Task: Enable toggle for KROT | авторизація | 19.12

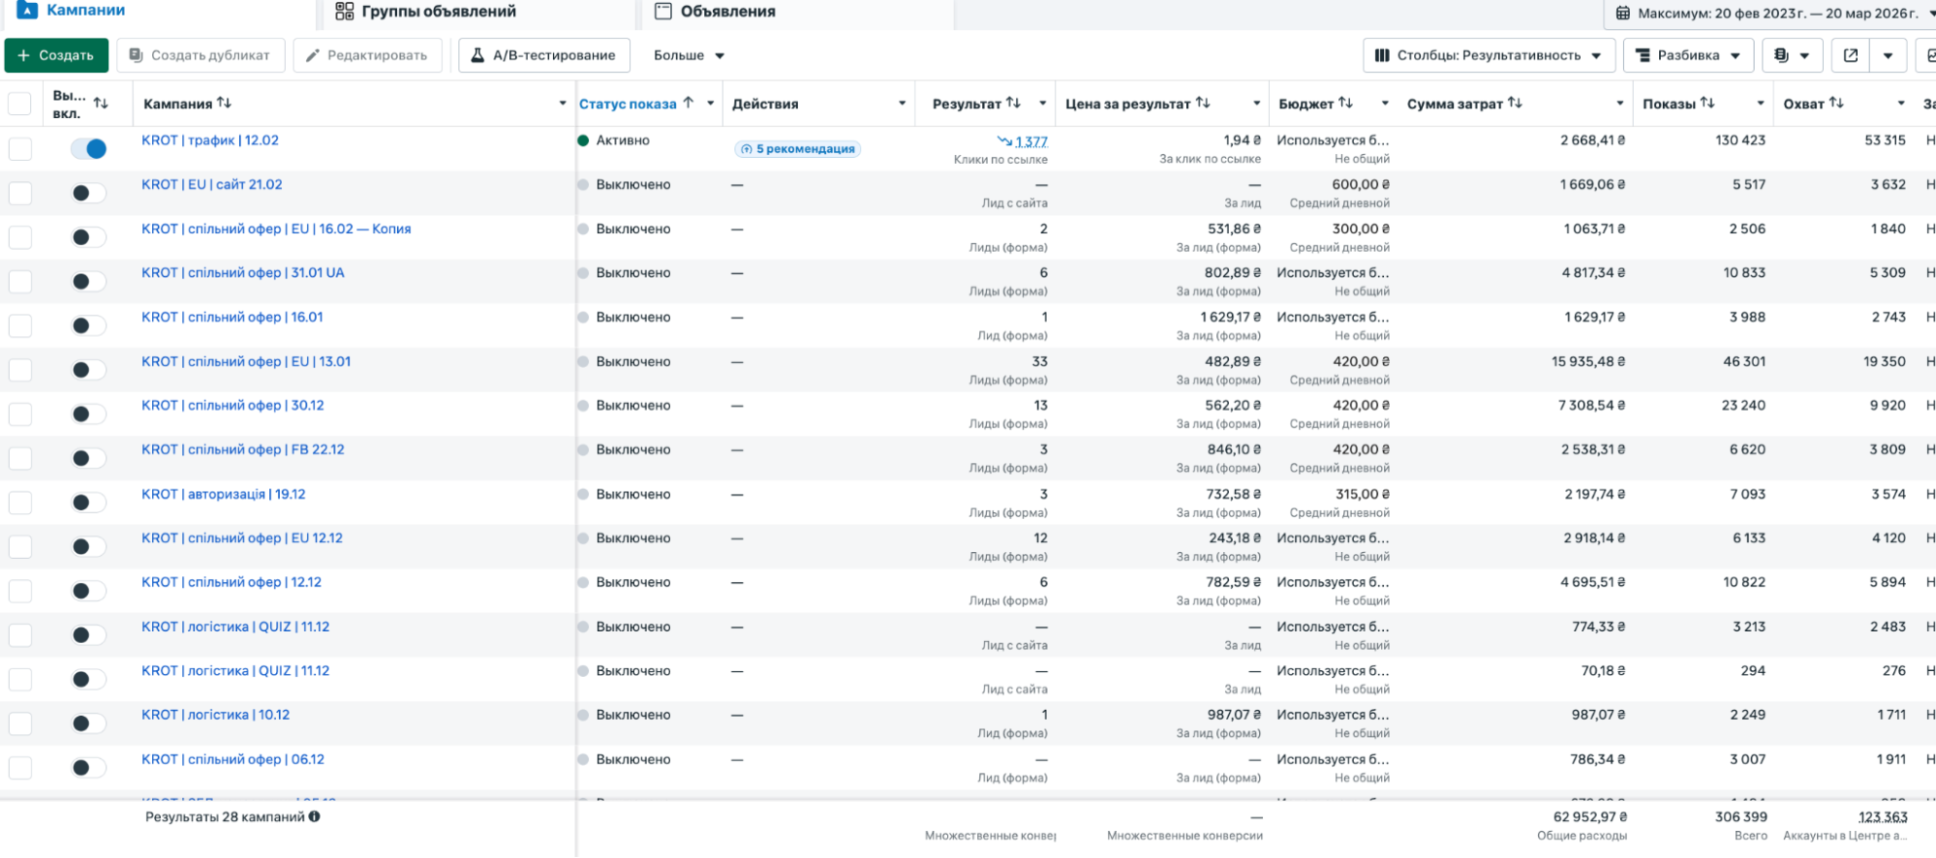Action: pos(89,502)
